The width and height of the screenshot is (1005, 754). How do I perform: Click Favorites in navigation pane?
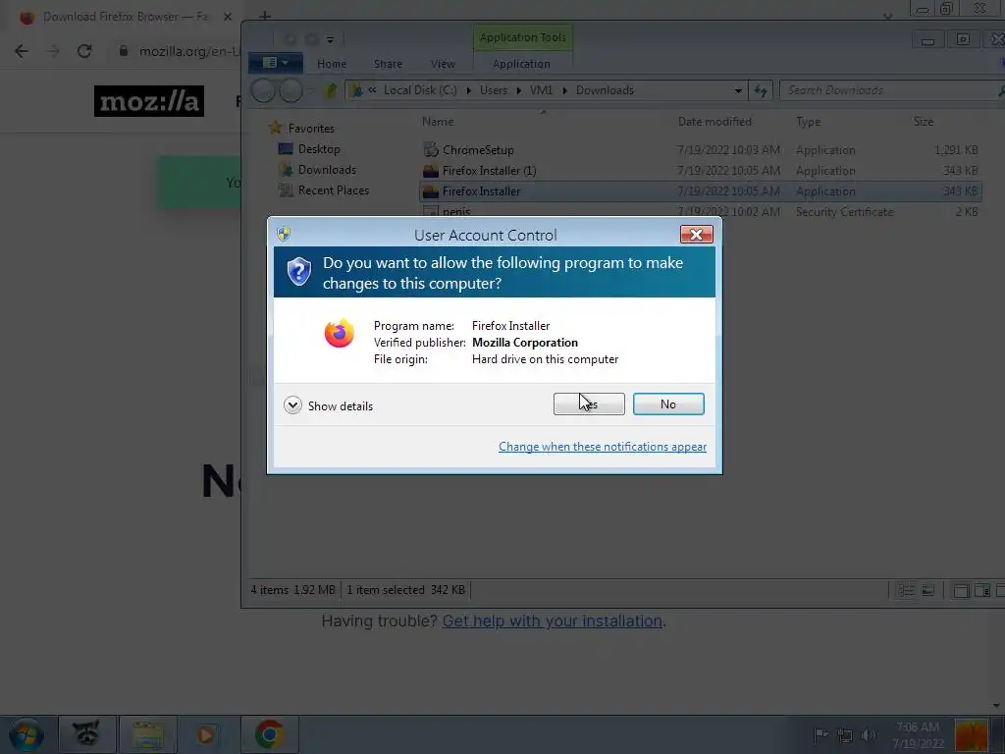coord(311,129)
